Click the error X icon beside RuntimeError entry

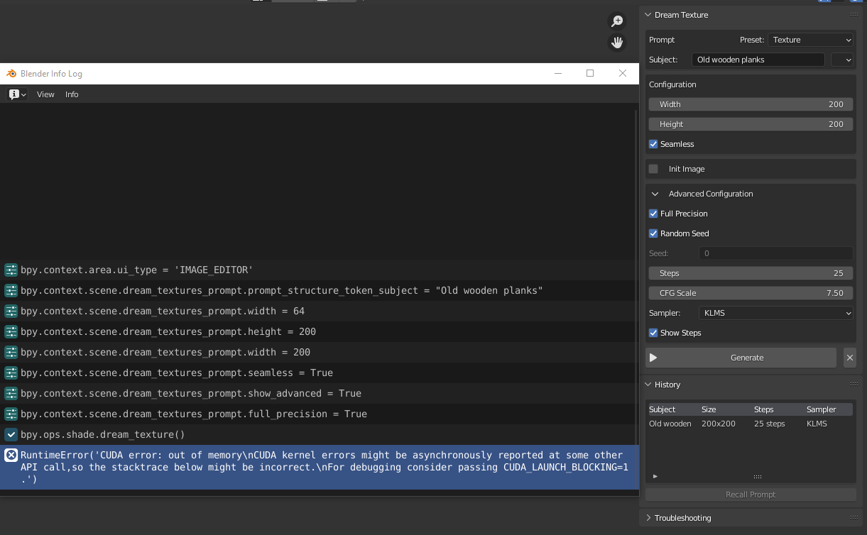(11, 456)
